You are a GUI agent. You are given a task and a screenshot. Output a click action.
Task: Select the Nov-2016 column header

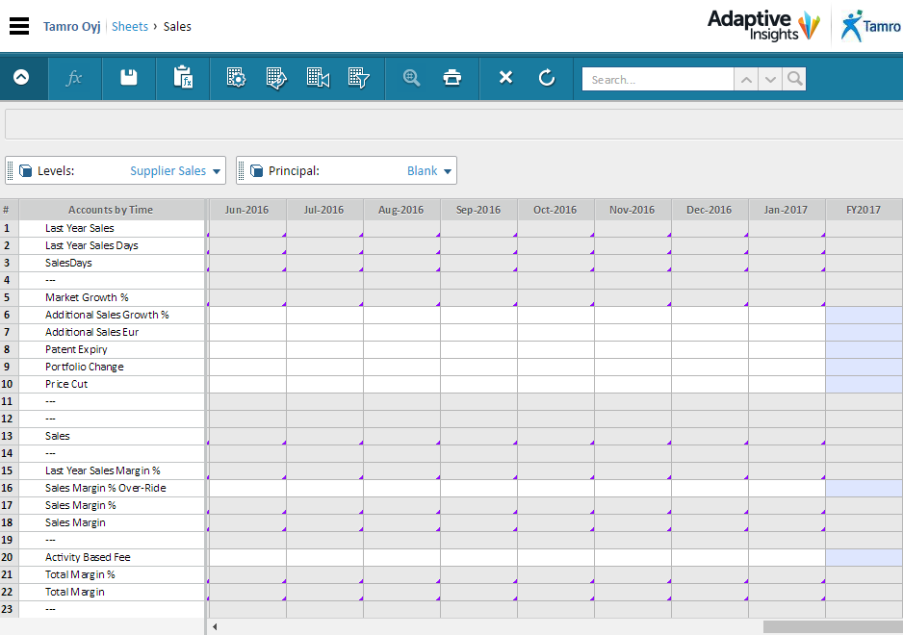tap(632, 210)
